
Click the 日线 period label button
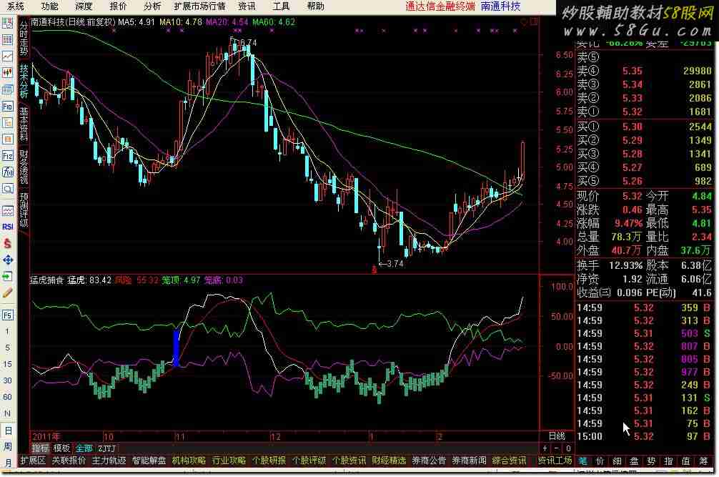pos(557,436)
